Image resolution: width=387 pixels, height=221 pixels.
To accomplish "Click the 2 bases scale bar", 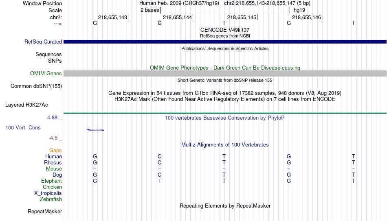I will point(225,10).
